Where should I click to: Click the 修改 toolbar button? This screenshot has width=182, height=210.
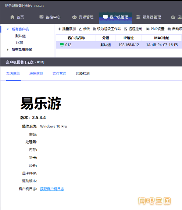pos(85,29)
